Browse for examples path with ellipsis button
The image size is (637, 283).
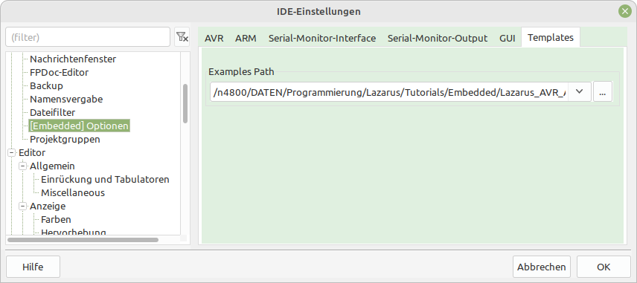[603, 91]
